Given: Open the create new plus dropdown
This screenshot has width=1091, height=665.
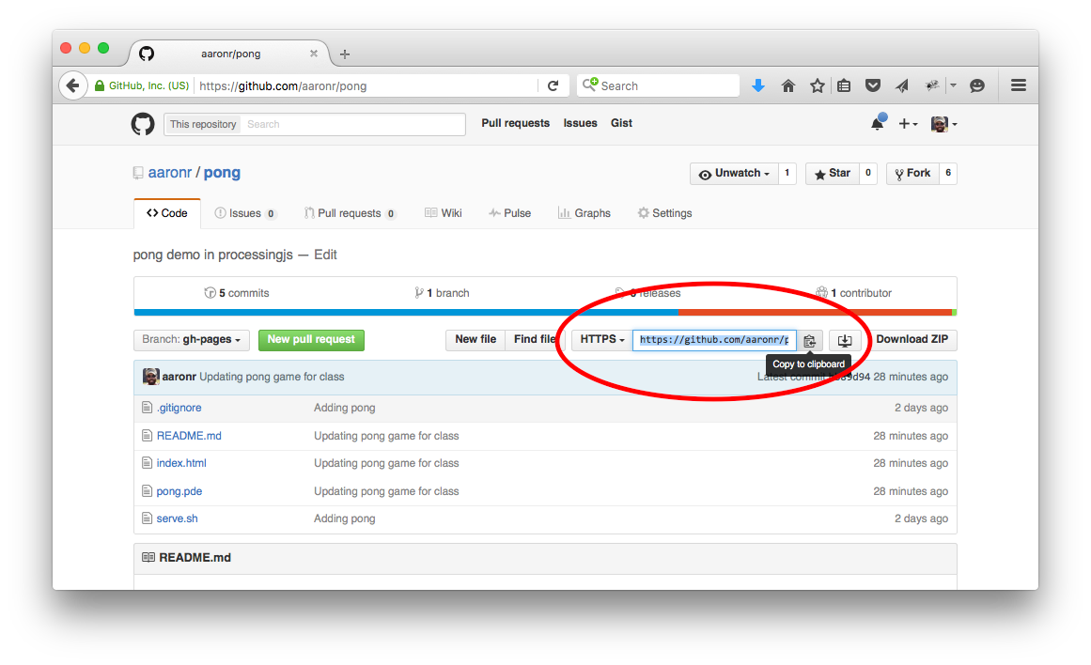Looking at the screenshot, I should click(908, 124).
